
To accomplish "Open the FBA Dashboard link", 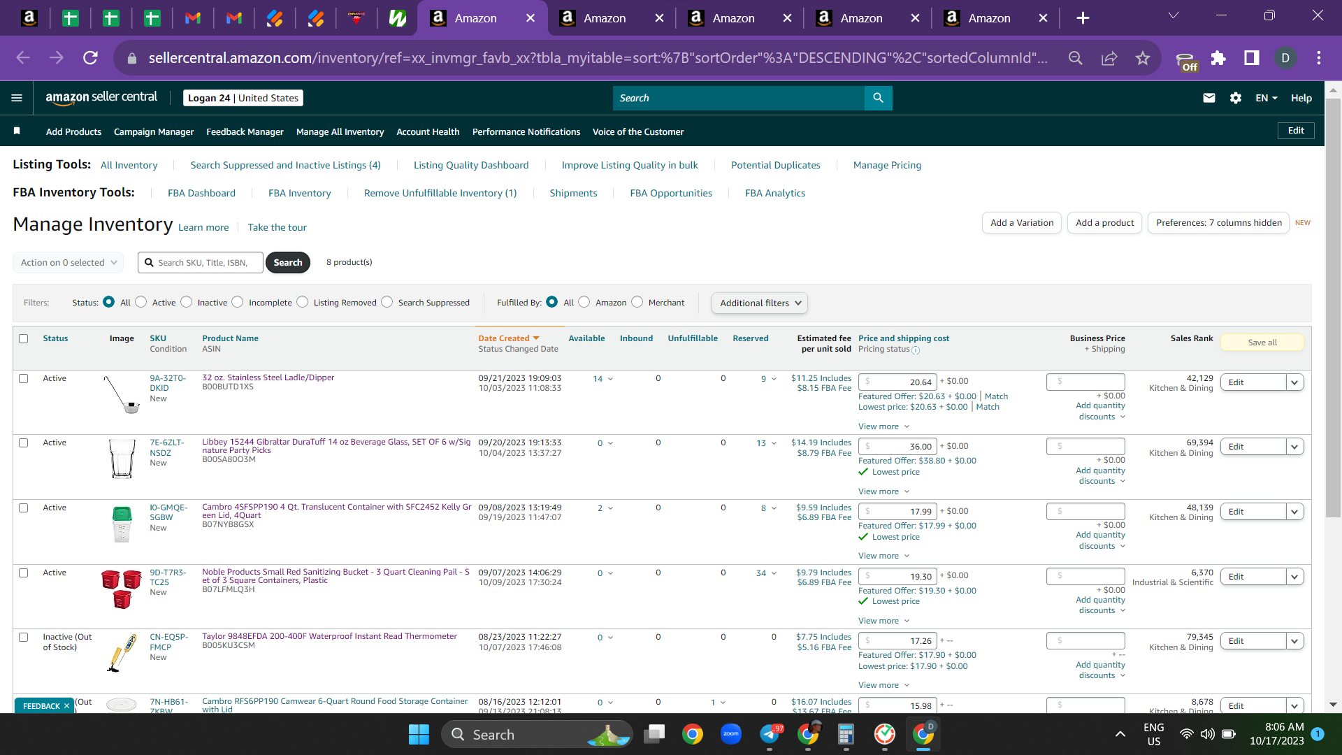I will click(x=201, y=193).
